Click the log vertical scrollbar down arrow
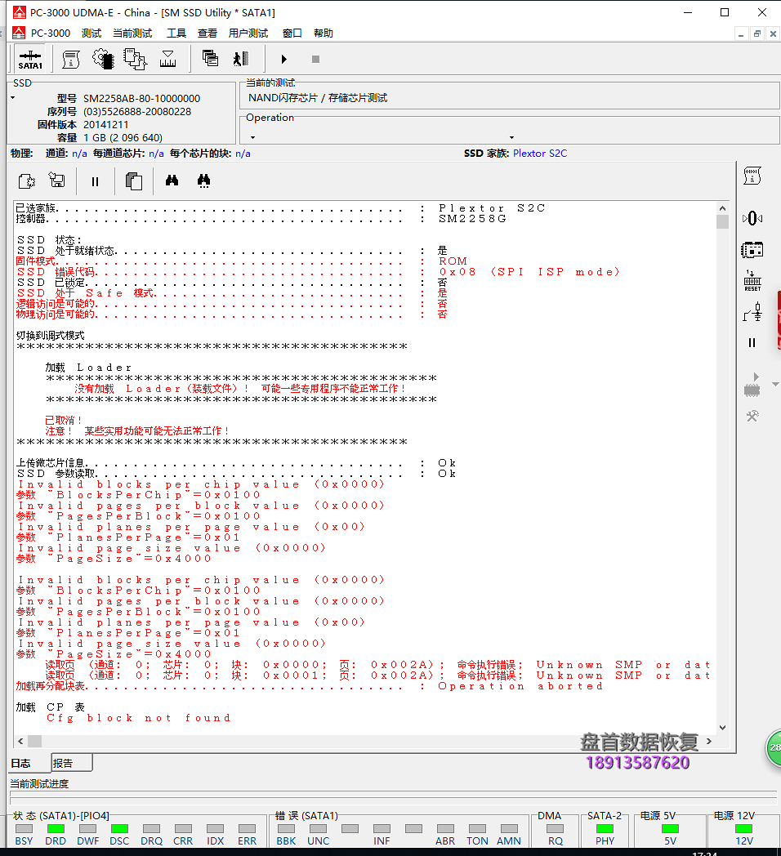Screen dimensions: 781x856 click(722, 728)
